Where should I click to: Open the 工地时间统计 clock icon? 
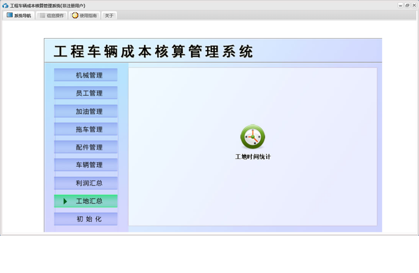click(253, 137)
